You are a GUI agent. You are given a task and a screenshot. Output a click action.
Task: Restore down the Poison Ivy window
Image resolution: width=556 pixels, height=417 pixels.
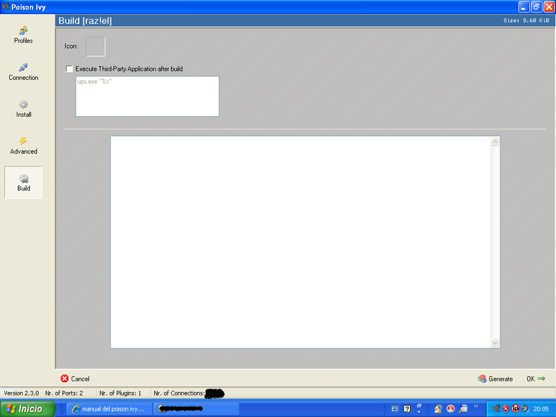coord(537,7)
